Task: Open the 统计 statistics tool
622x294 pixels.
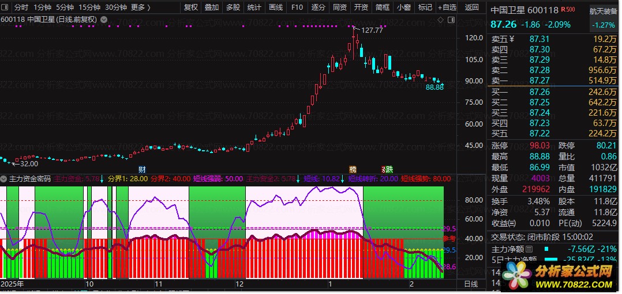Action: 254,7
